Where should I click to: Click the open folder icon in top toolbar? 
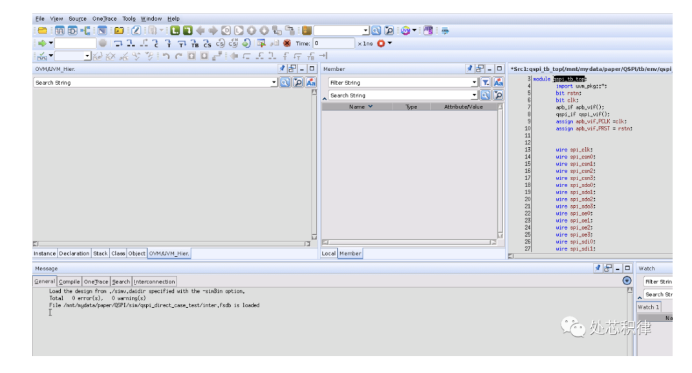tap(43, 30)
